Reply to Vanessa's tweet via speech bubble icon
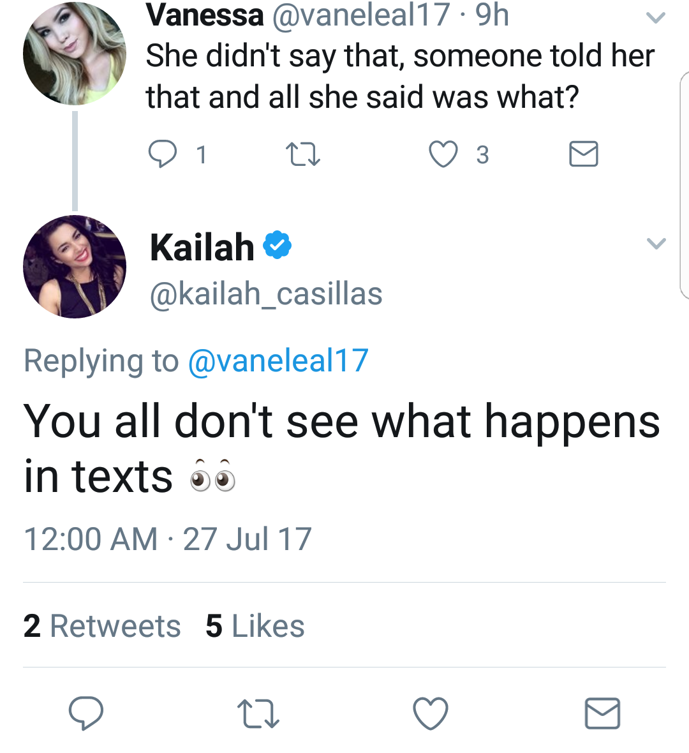 (x=162, y=154)
